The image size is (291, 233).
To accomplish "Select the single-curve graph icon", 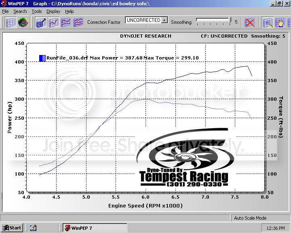I will tap(54, 23).
